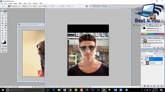Delete current state in History panel
The height and width of the screenshot is (92, 165).
tap(161, 48)
